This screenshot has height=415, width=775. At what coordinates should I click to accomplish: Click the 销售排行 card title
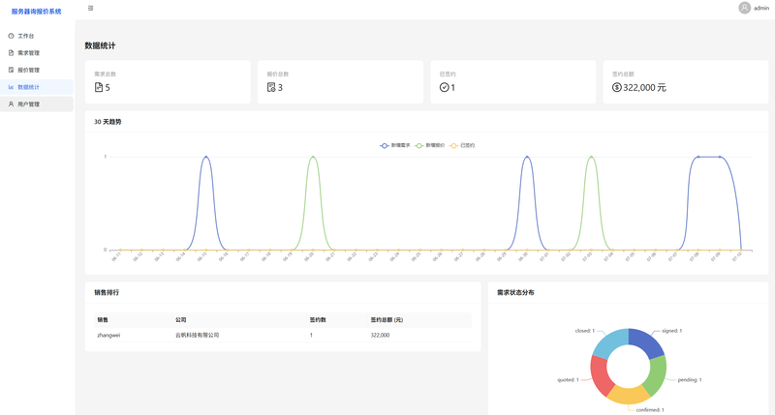click(x=107, y=292)
